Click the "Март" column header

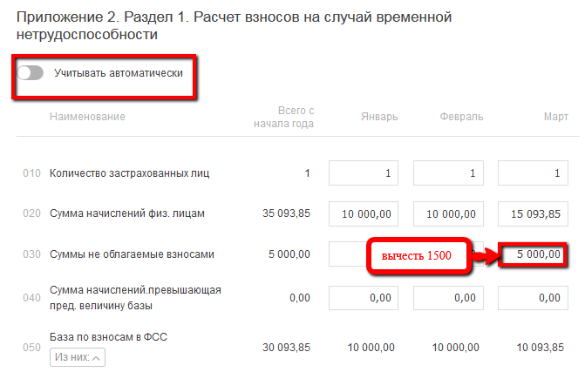[554, 117]
